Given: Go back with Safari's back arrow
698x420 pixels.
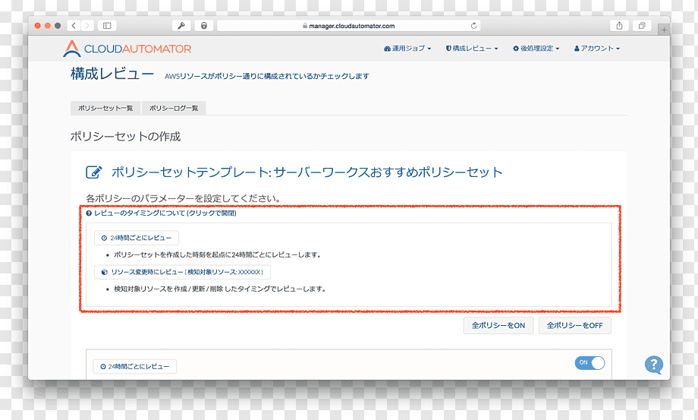Looking at the screenshot, I should coord(74,26).
